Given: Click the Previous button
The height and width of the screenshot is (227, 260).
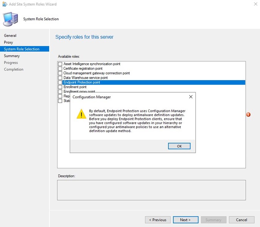Looking at the screenshot, I should [157, 220].
